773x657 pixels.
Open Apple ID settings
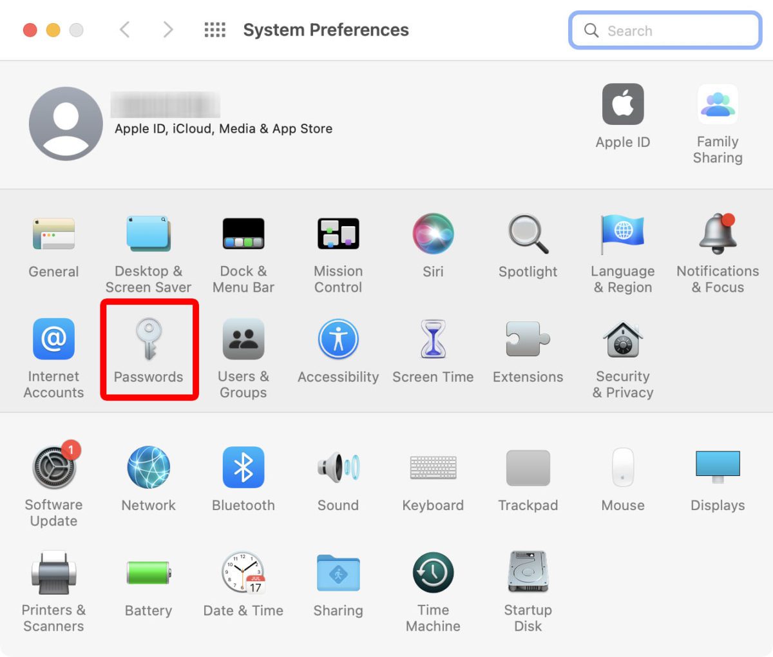(x=623, y=116)
